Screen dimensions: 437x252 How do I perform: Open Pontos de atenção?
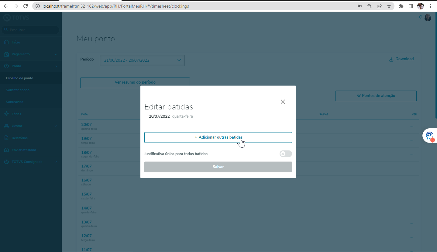[x=376, y=96]
